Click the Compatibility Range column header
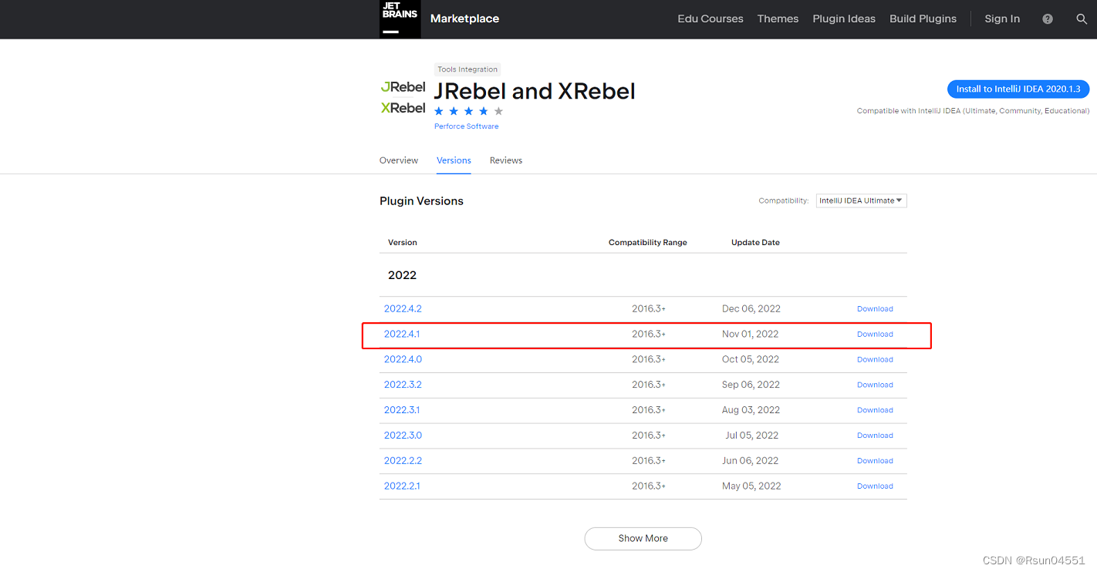This screenshot has height=572, width=1097. pyautogui.click(x=647, y=242)
